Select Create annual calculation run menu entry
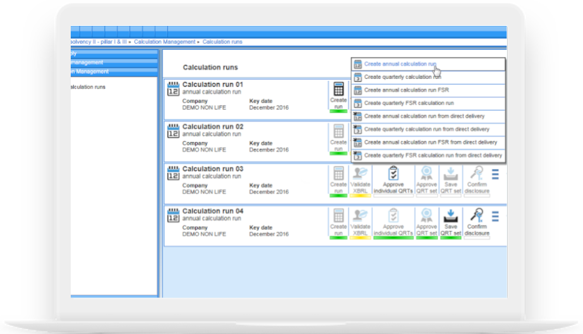This screenshot has height=334, width=583. click(x=400, y=64)
